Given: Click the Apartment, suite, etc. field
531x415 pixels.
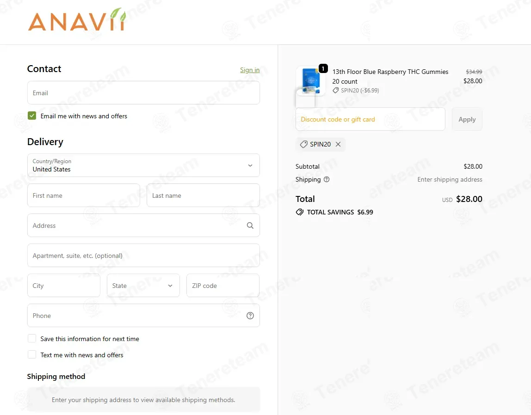Looking at the screenshot, I should [143, 256].
